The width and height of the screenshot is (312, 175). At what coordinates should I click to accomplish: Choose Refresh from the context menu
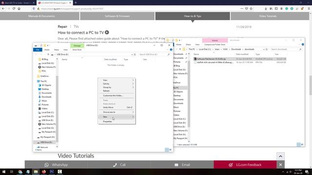coord(117,91)
